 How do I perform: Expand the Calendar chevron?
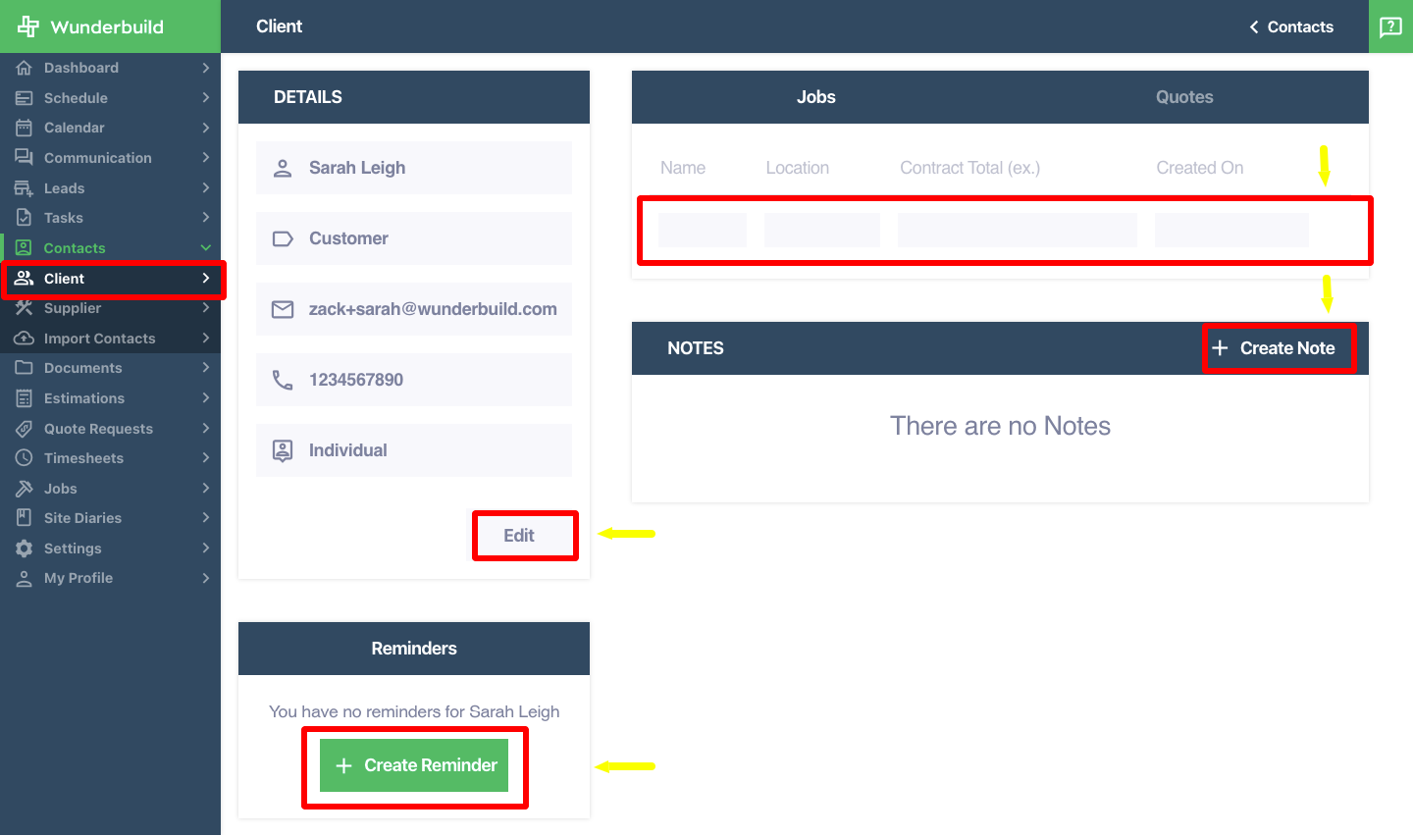click(x=206, y=128)
